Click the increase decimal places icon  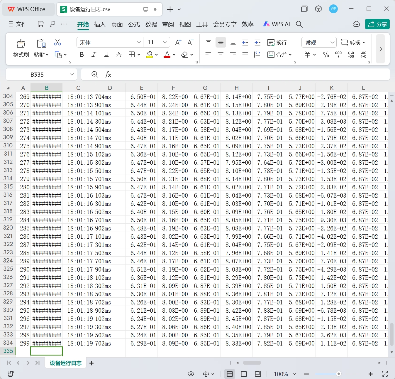coord(351,55)
